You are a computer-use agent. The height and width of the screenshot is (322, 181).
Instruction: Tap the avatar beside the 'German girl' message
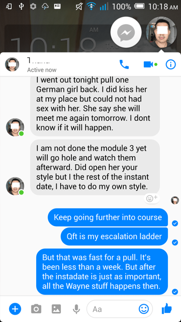[x=15, y=127]
